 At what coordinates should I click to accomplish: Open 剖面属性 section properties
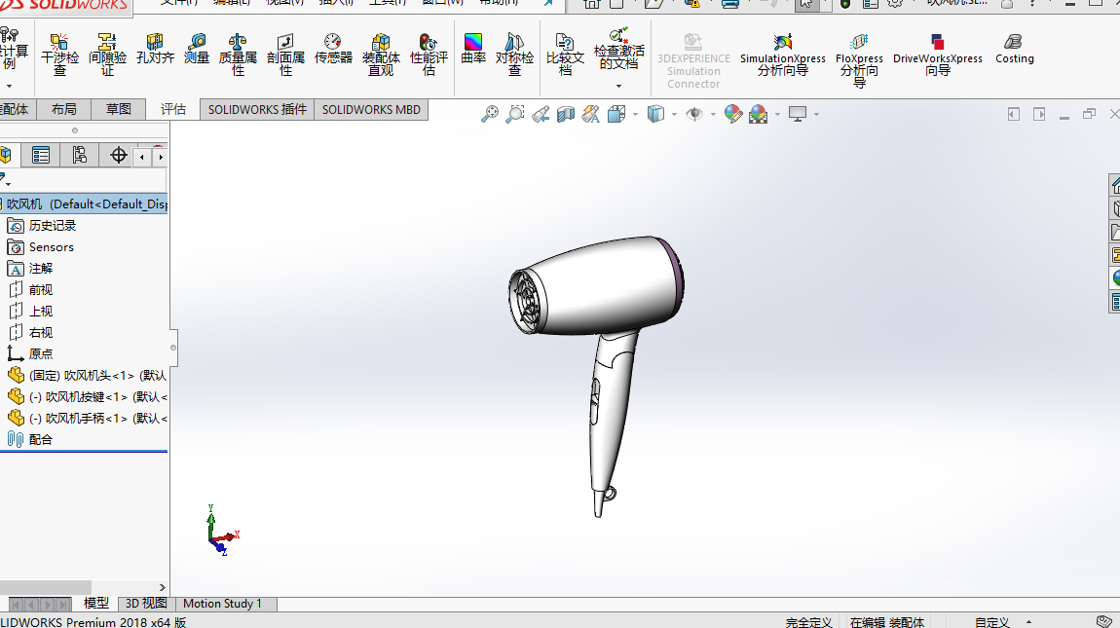pos(285,54)
